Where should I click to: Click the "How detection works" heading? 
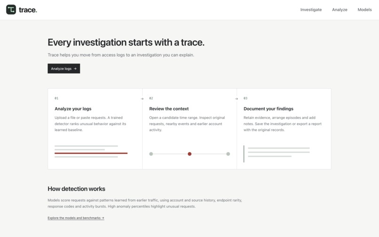click(76, 189)
